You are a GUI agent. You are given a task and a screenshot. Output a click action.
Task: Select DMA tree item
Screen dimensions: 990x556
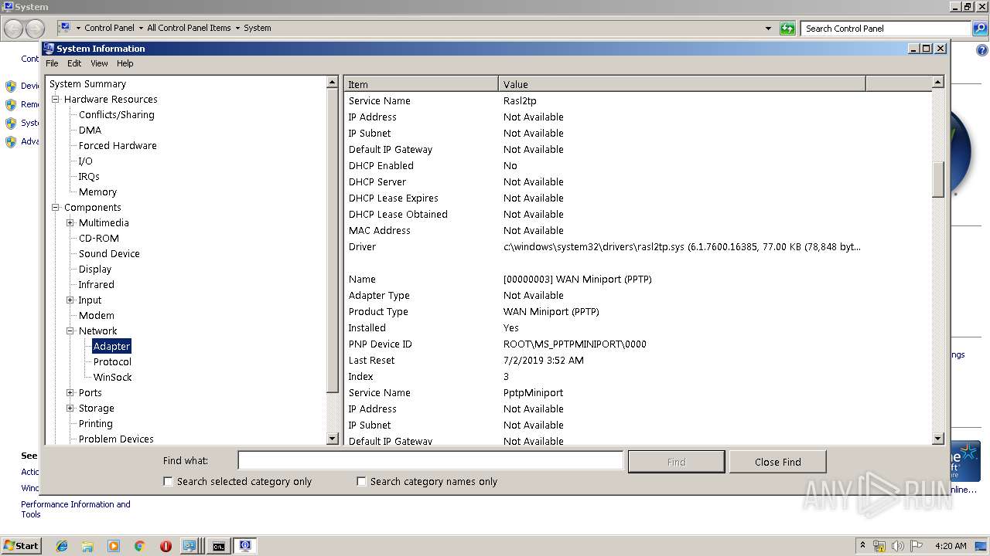tap(90, 130)
